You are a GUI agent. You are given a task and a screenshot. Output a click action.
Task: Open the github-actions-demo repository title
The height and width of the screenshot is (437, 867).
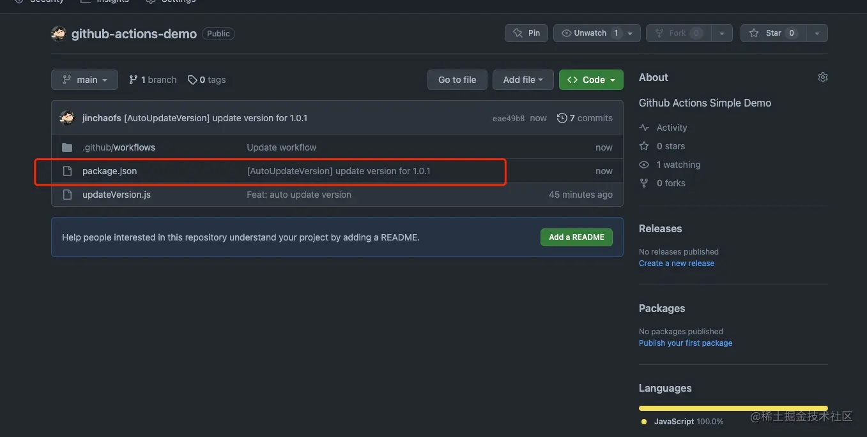pos(134,34)
